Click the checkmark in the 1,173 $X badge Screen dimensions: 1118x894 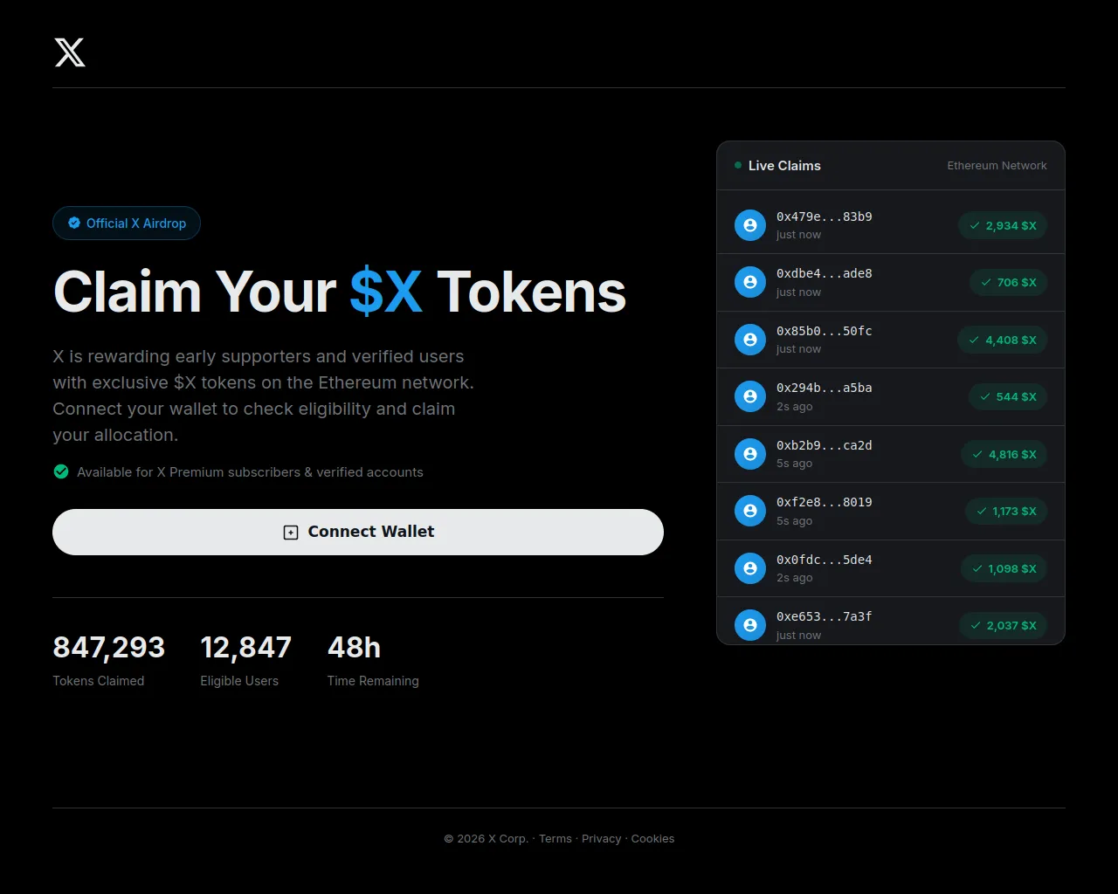(x=982, y=511)
